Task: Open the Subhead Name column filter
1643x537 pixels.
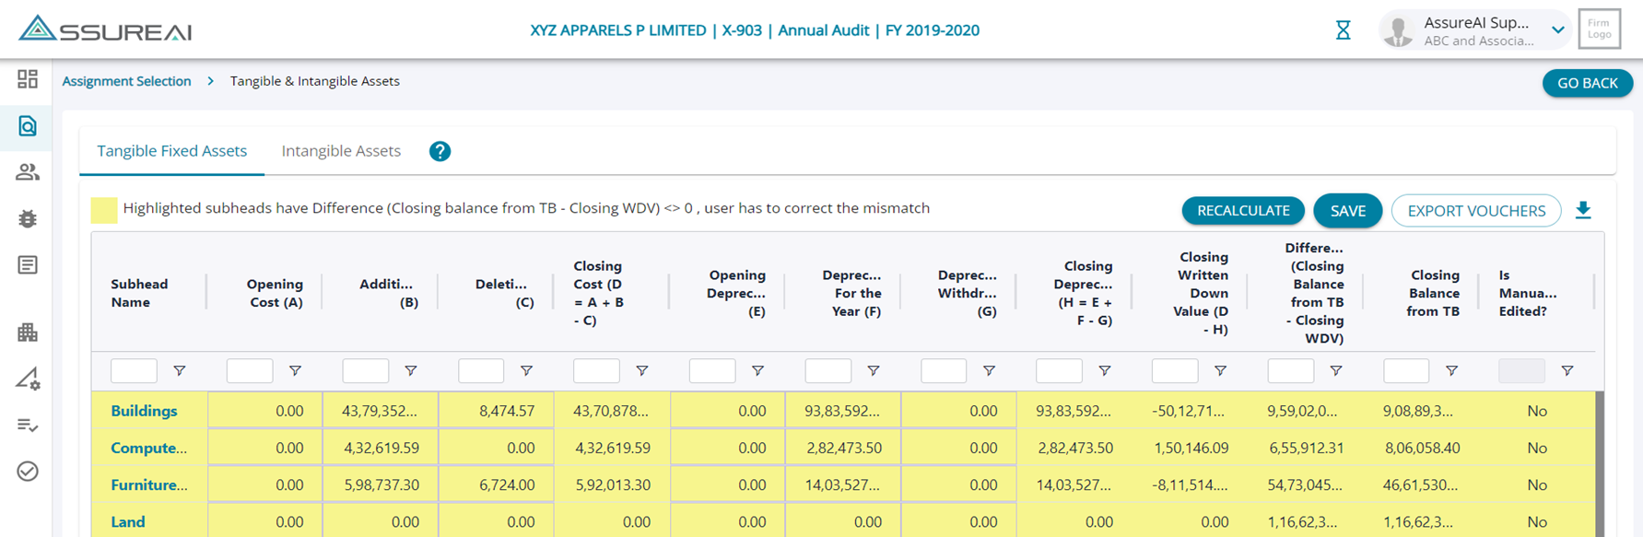Action: click(180, 371)
